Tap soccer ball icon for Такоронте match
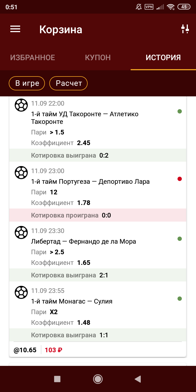This screenshot has width=196, height=392. coord(21,105)
